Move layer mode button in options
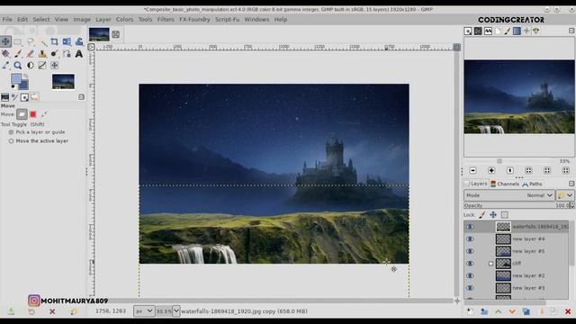The width and height of the screenshot is (576, 324). point(22,114)
